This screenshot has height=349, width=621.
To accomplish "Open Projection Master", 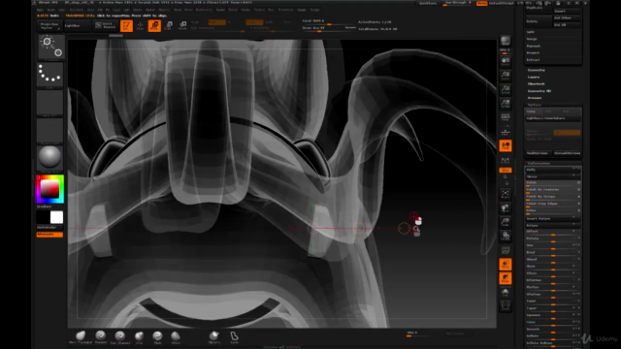I will tap(49, 26).
